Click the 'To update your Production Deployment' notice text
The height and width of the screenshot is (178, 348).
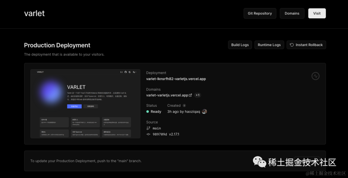pyautogui.click(x=86, y=161)
